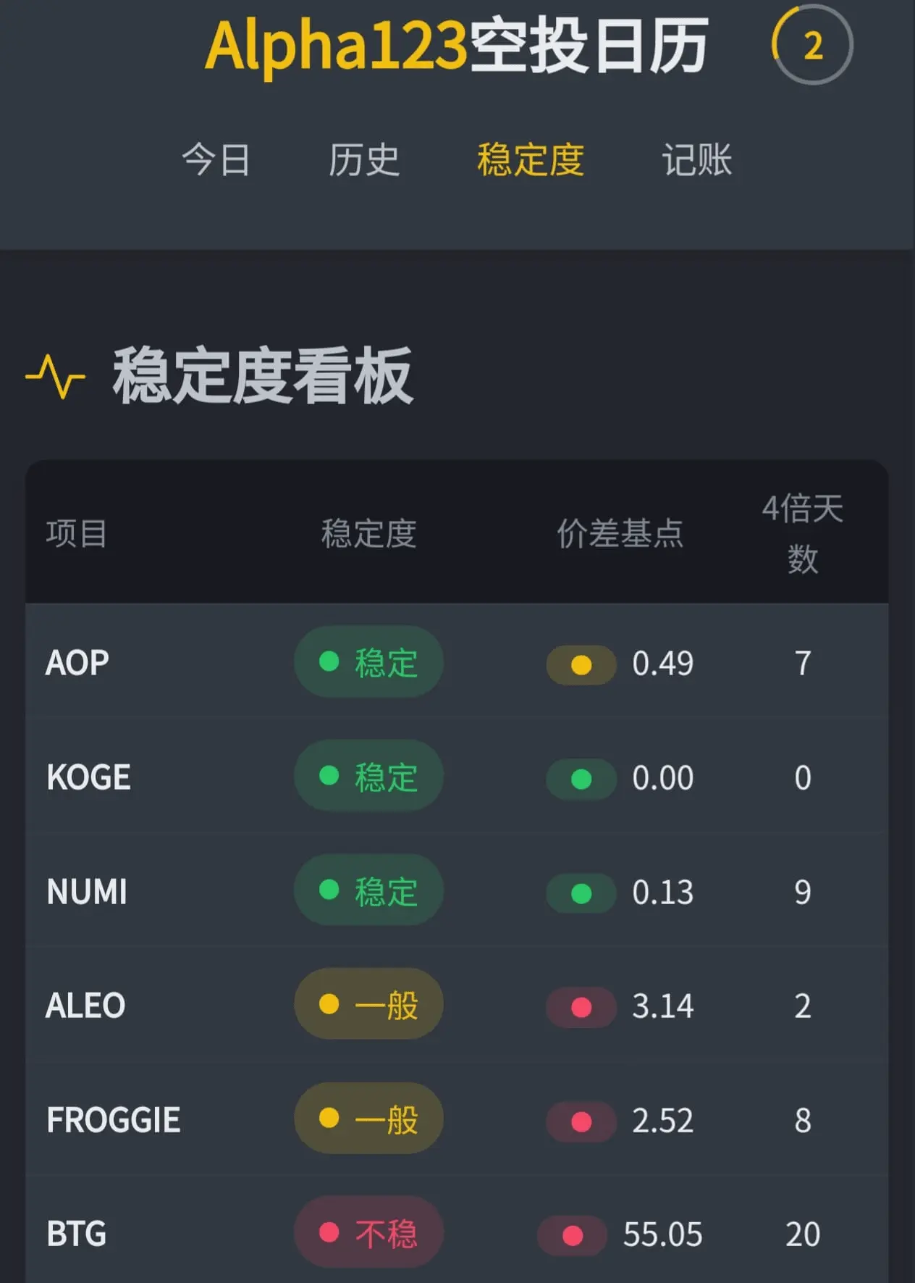
Task: Click the red spread indicator in ALEO row
Action: pyautogui.click(x=581, y=1007)
